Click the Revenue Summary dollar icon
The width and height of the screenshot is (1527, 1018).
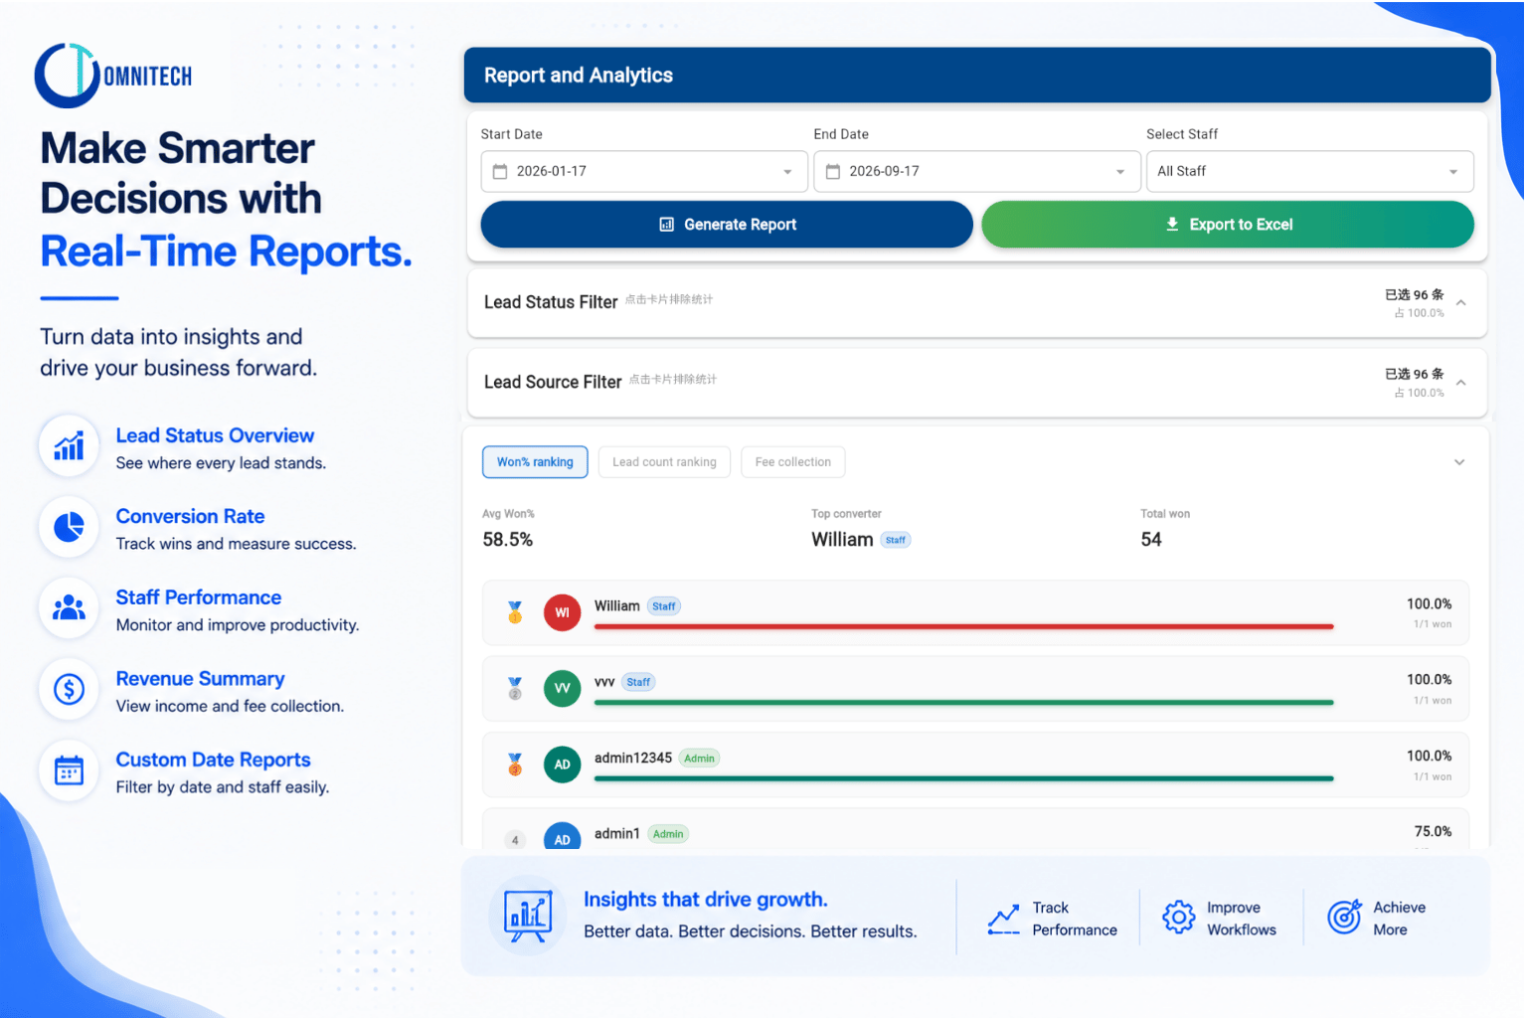[69, 689]
